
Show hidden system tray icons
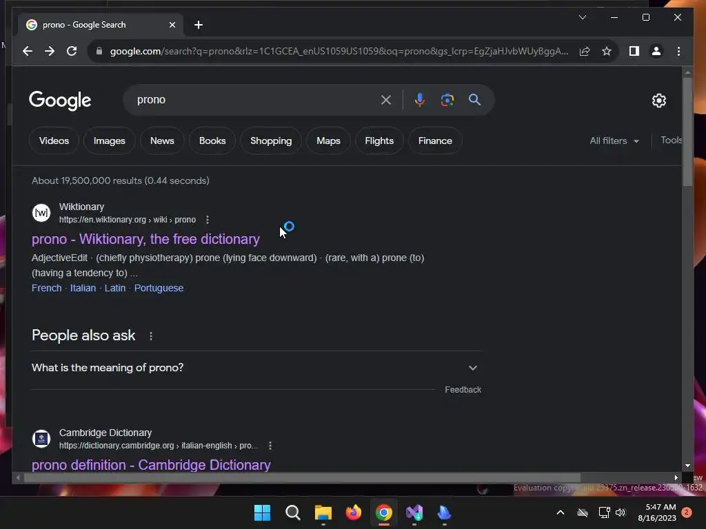(x=560, y=512)
